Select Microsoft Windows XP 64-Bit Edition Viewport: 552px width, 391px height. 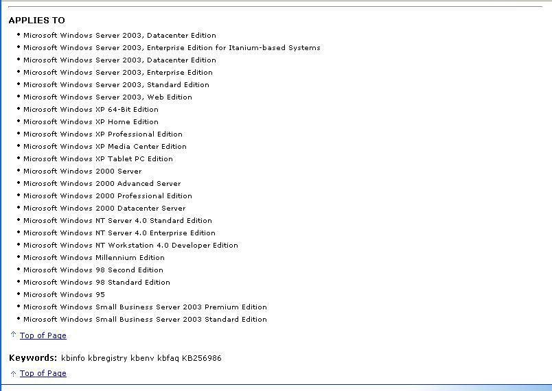[x=91, y=109]
